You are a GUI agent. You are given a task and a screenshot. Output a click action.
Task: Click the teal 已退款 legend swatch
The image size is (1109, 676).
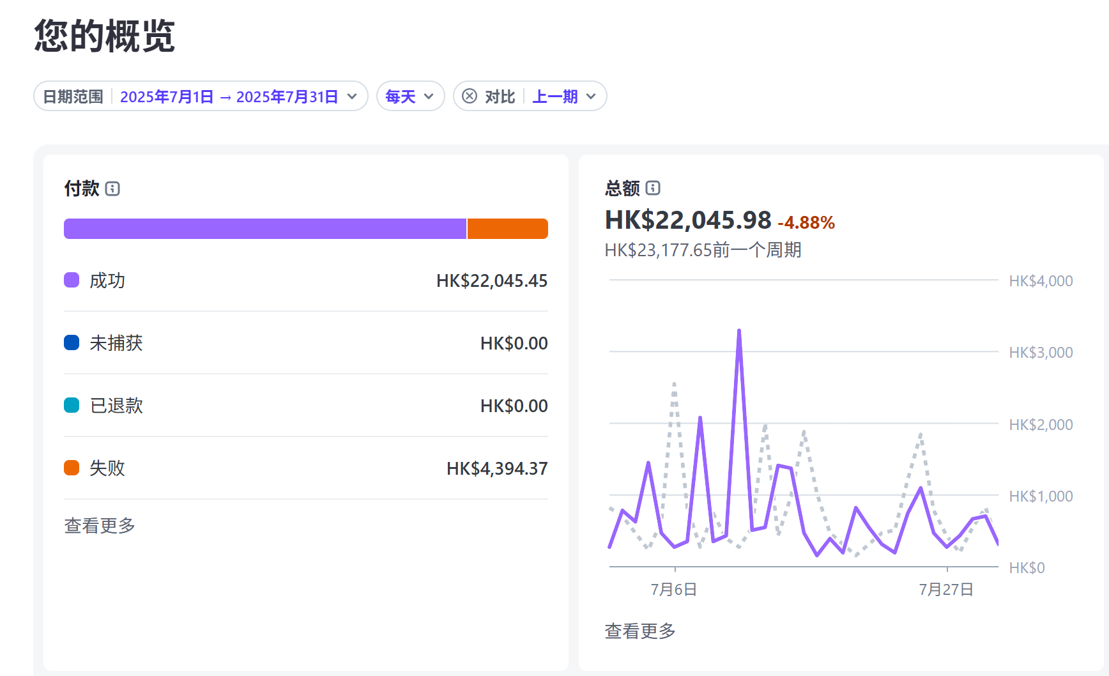(72, 405)
